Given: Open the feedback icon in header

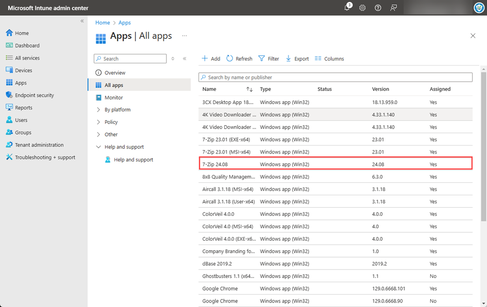Looking at the screenshot, I should [394, 8].
